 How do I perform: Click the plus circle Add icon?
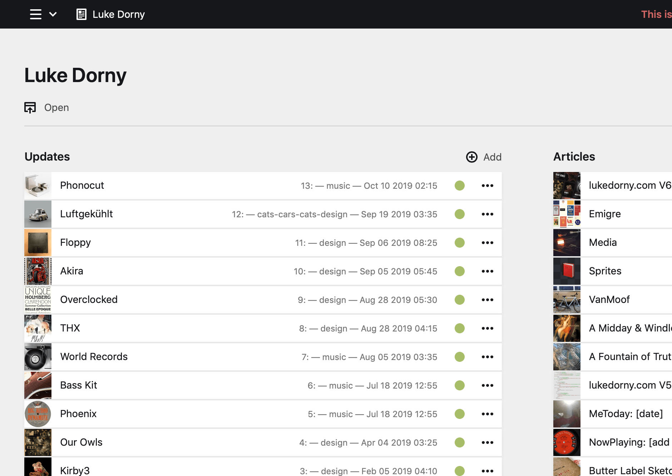pos(472,157)
